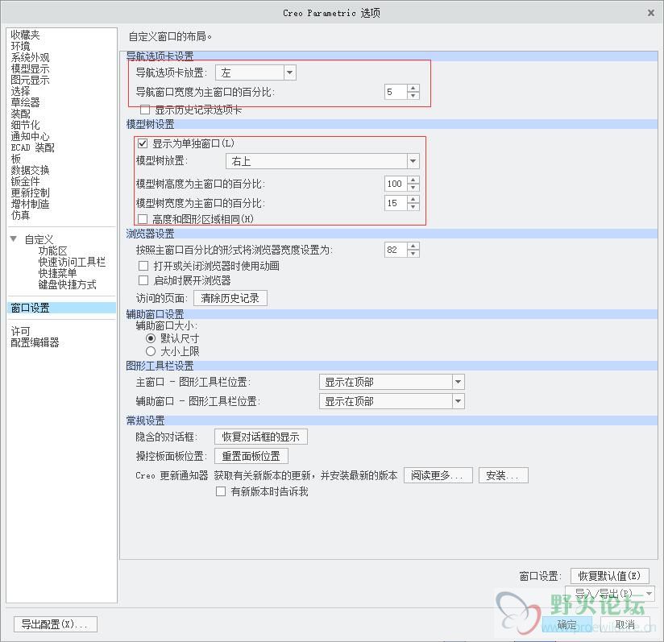Select 快速访问工具栏 under 自定义

pyautogui.click(x=72, y=262)
